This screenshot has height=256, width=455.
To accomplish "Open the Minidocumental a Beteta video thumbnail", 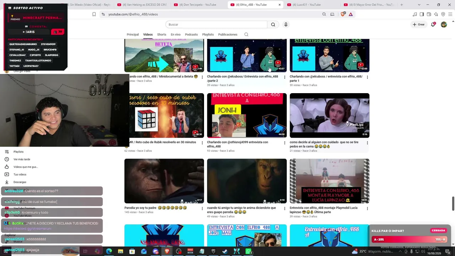I will point(164,55).
